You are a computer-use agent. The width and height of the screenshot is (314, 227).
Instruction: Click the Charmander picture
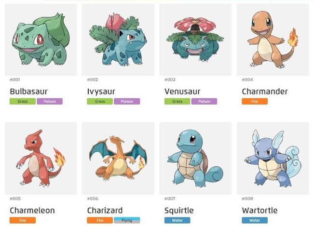pyautogui.click(x=273, y=40)
